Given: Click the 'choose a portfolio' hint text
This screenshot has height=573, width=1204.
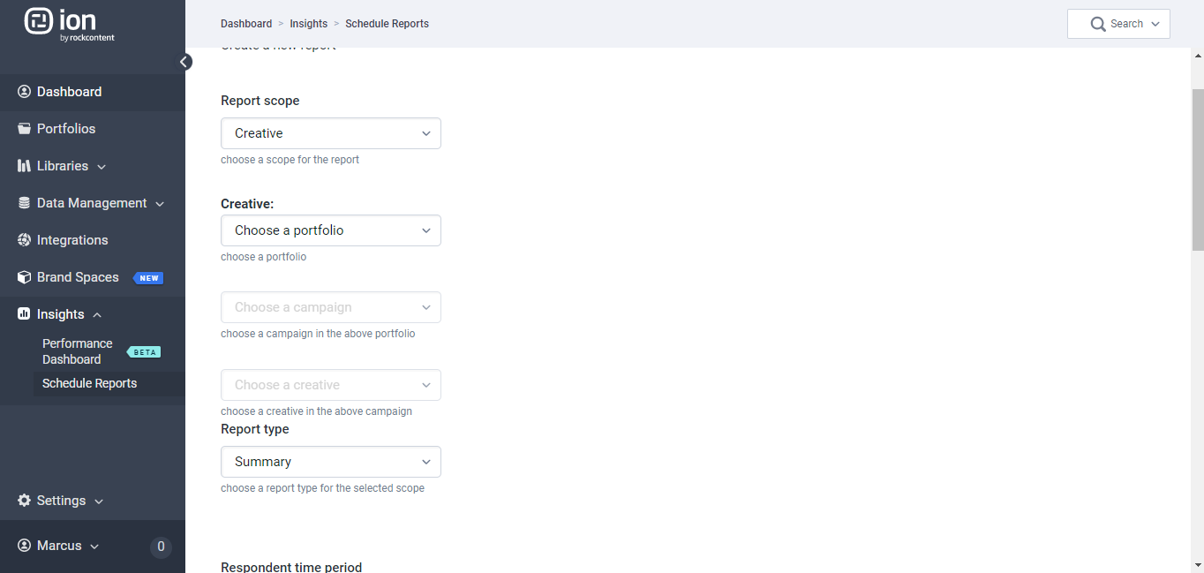Looking at the screenshot, I should [x=264, y=257].
